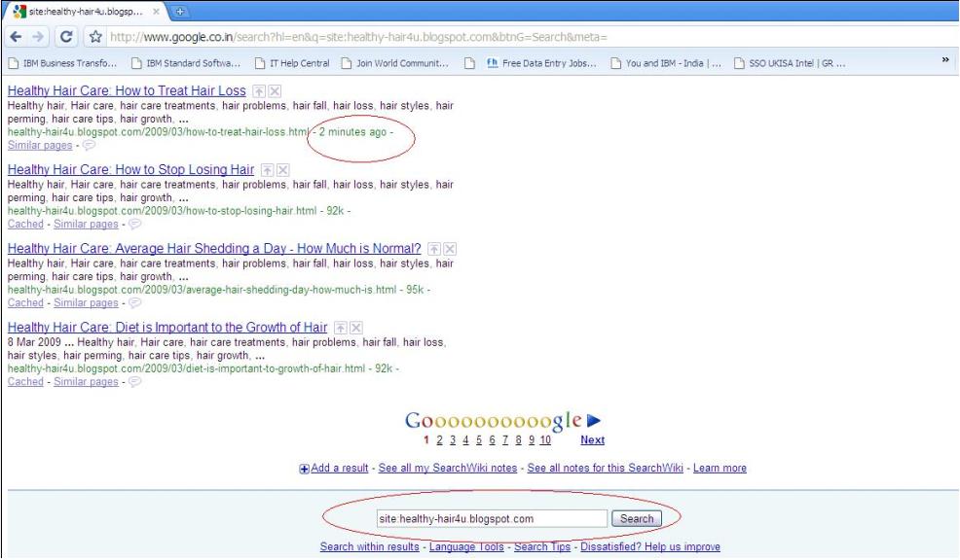Click the Search button
This screenshot has height=560, width=960.
point(637,519)
